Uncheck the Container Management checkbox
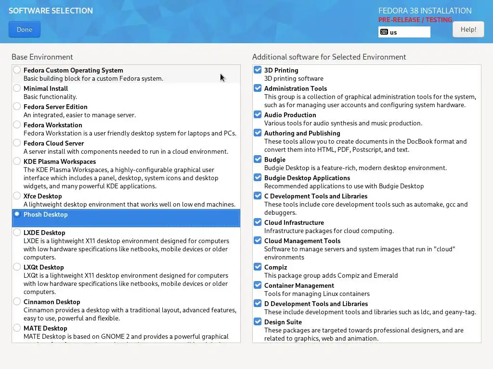 click(x=258, y=285)
